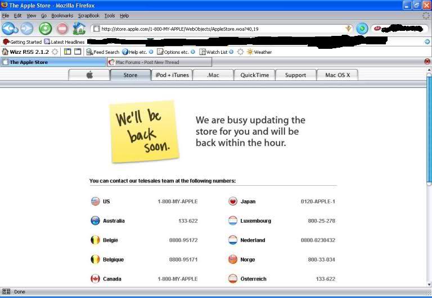432x298 pixels.
Task: Open the Go menu
Action: coord(44,16)
